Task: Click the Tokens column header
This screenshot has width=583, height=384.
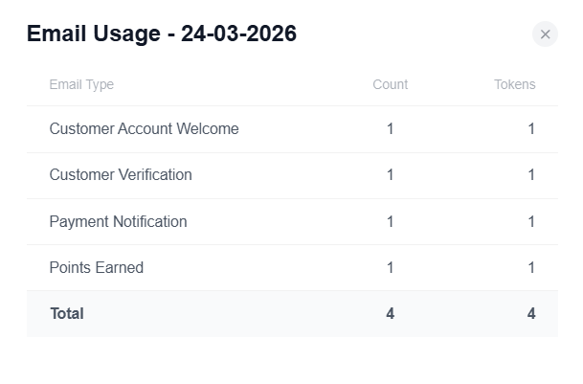Action: click(x=514, y=84)
